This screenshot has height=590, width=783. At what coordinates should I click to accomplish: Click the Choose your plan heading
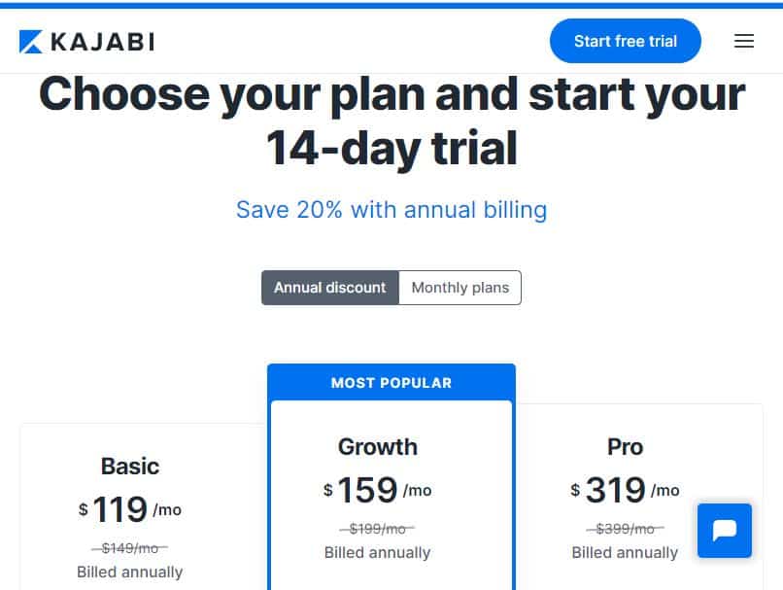[x=391, y=121]
